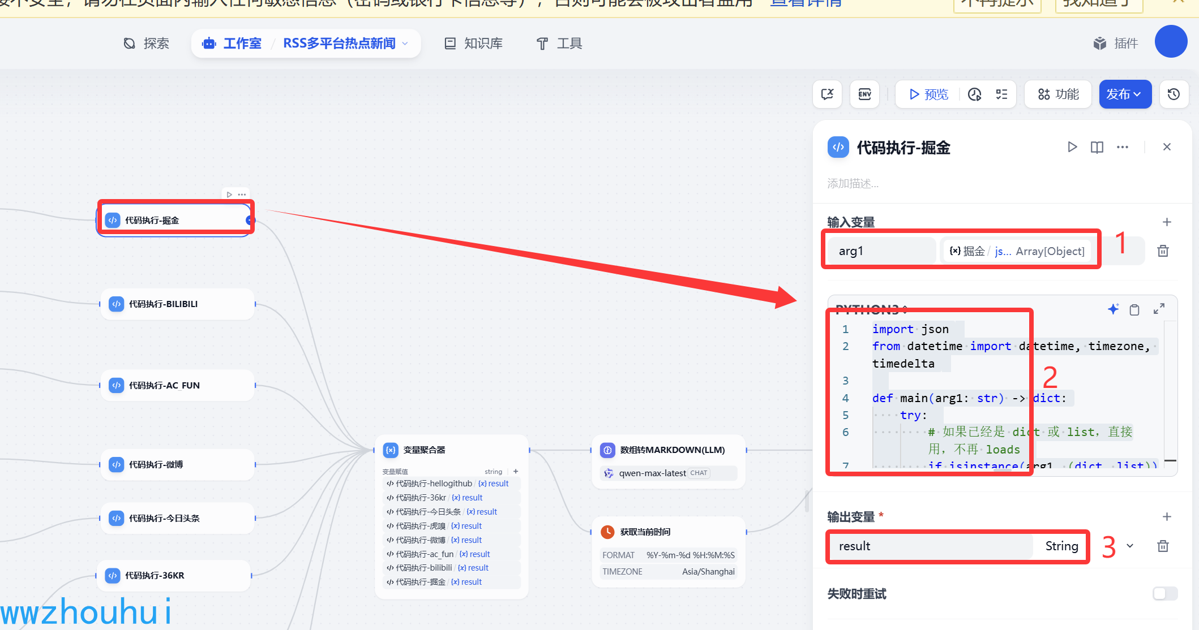The height and width of the screenshot is (630, 1199).
Task: Open AI code generator sparkle icon
Action: (x=1113, y=309)
